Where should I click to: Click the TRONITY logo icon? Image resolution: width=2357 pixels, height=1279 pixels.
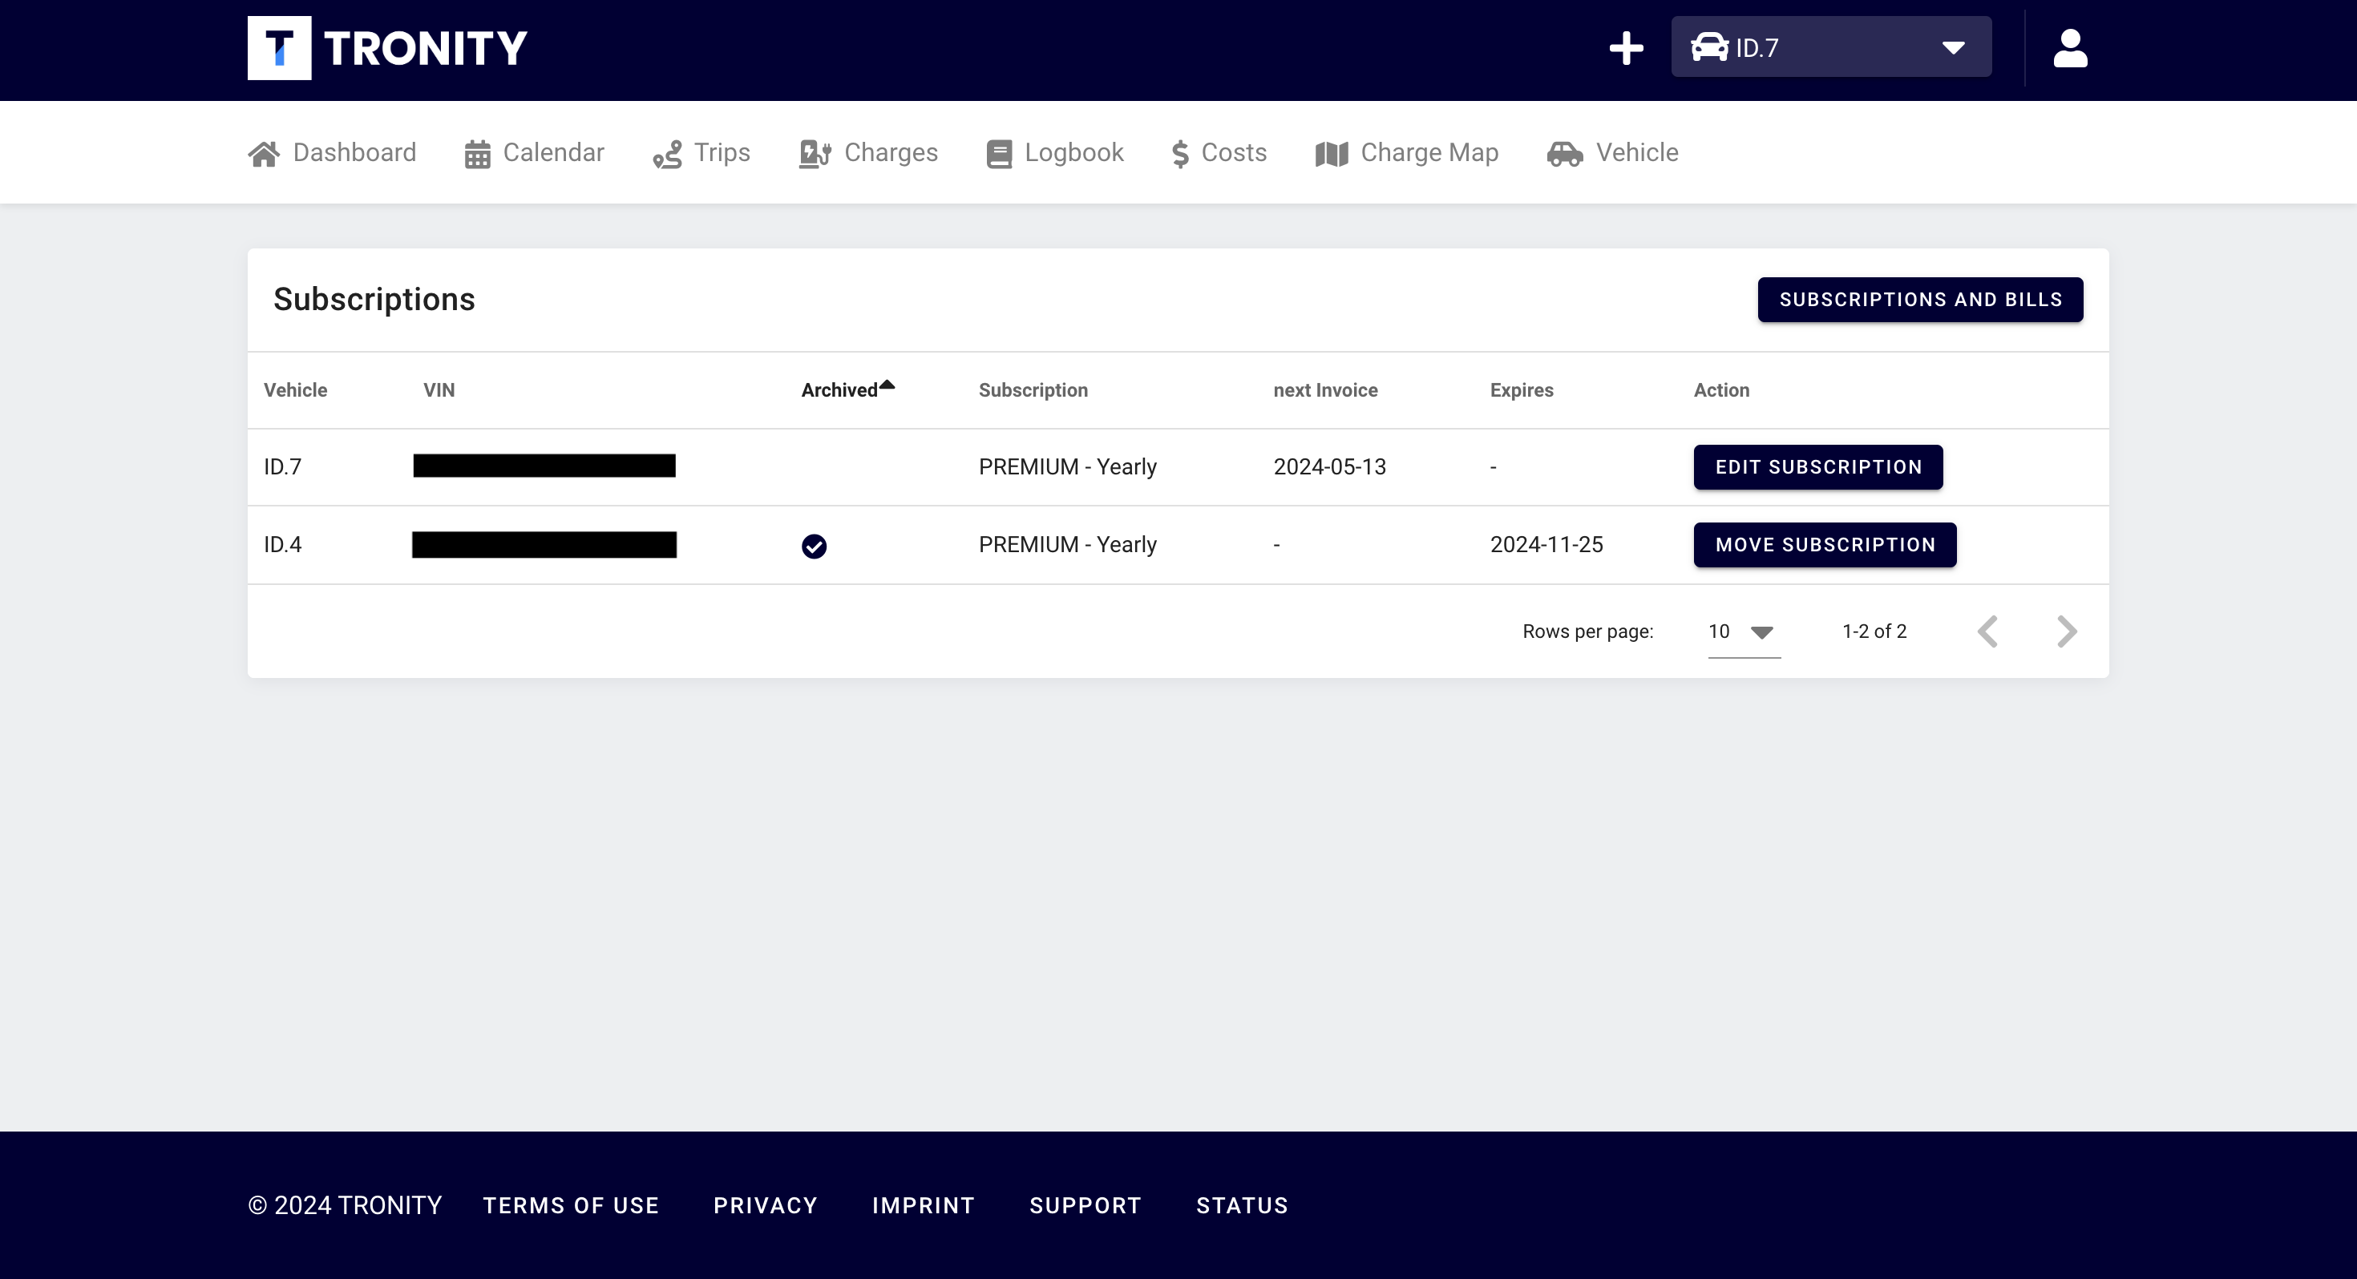coord(279,47)
